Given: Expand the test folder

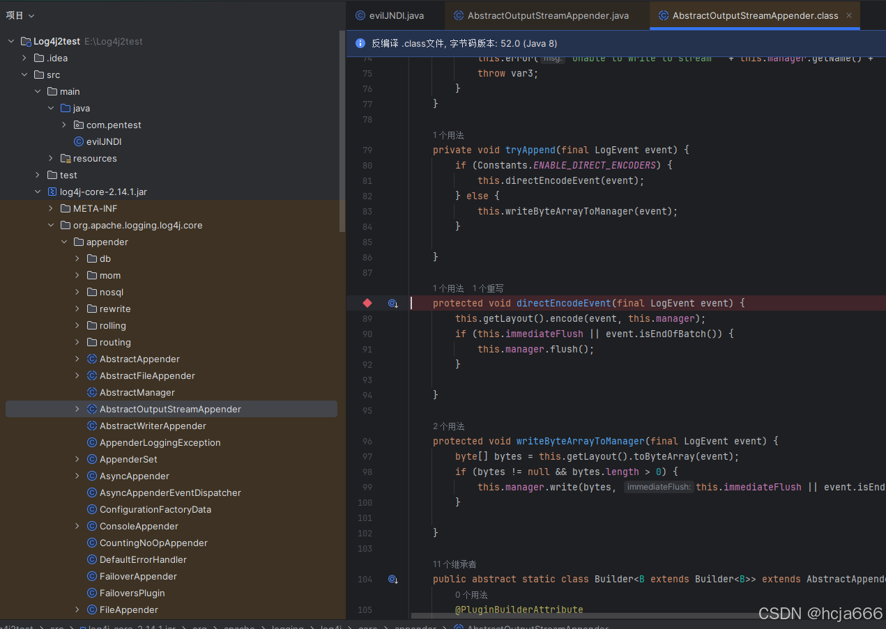Looking at the screenshot, I should tap(38, 175).
